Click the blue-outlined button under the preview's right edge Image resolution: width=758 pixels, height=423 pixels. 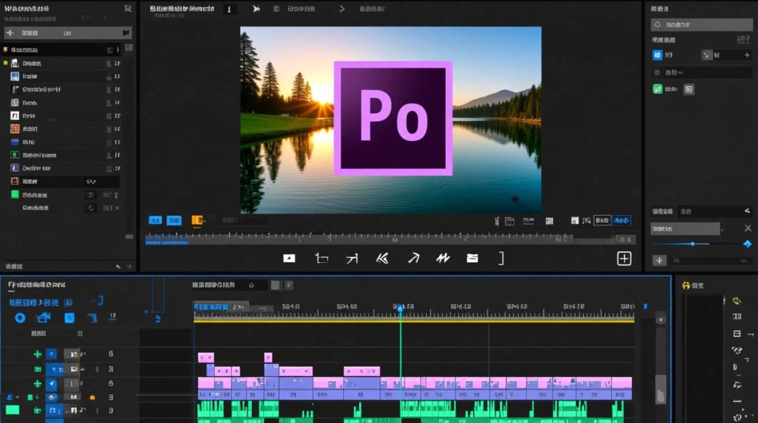point(622,221)
